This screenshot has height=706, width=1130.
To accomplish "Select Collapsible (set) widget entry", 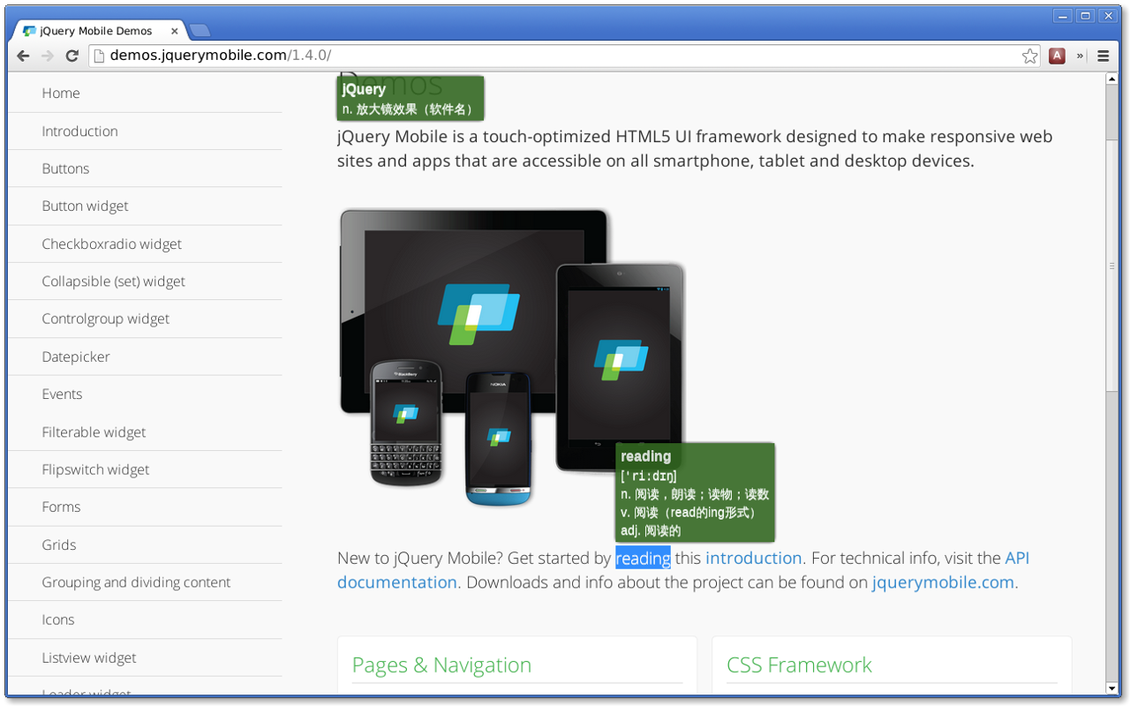I will coord(145,282).
